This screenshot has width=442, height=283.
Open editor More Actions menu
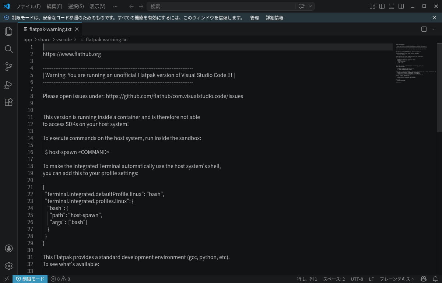coord(434,29)
